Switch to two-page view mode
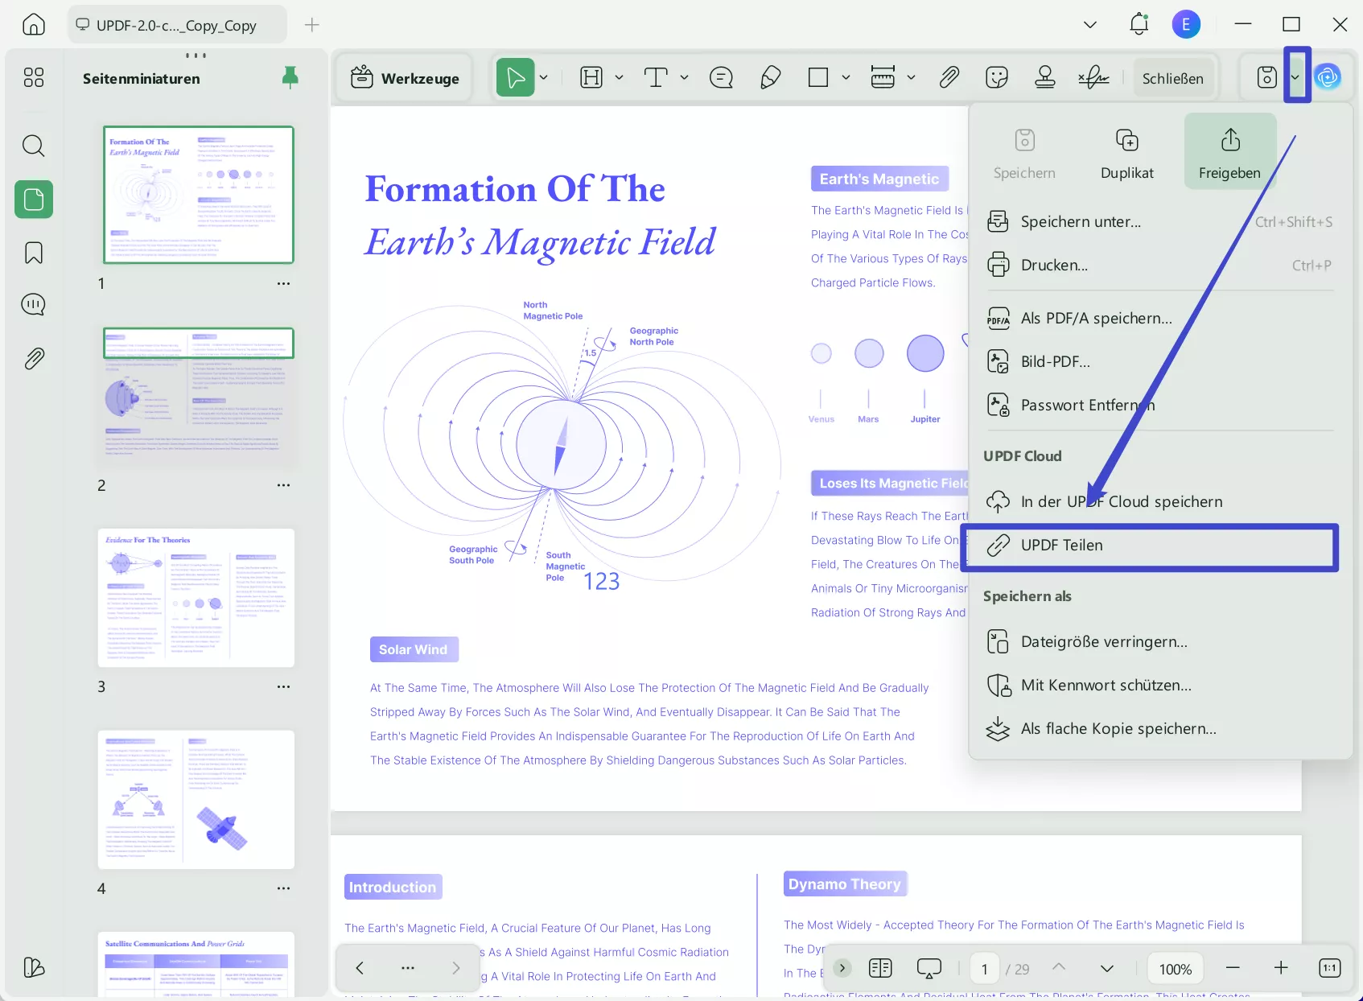Viewport: 1363px width, 1001px height. [879, 968]
